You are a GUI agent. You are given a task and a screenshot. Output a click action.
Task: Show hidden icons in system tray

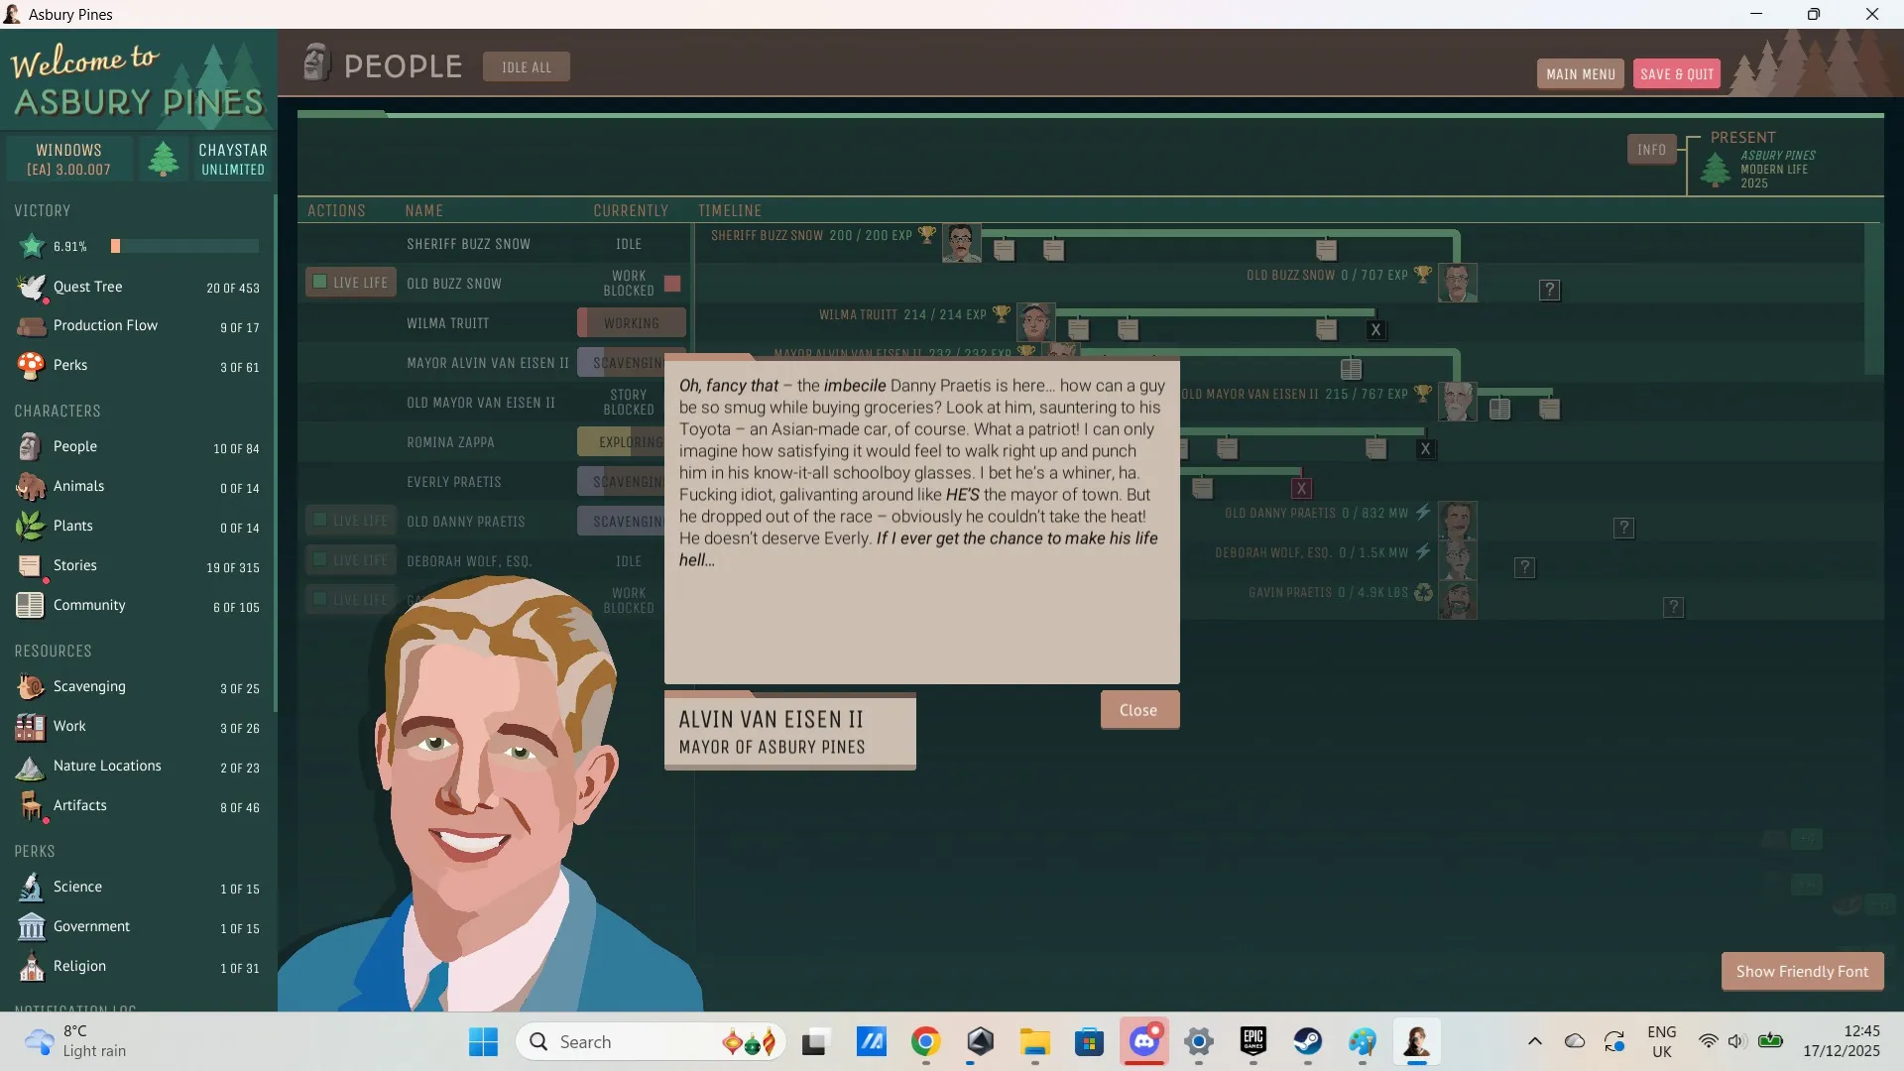[x=1534, y=1041]
